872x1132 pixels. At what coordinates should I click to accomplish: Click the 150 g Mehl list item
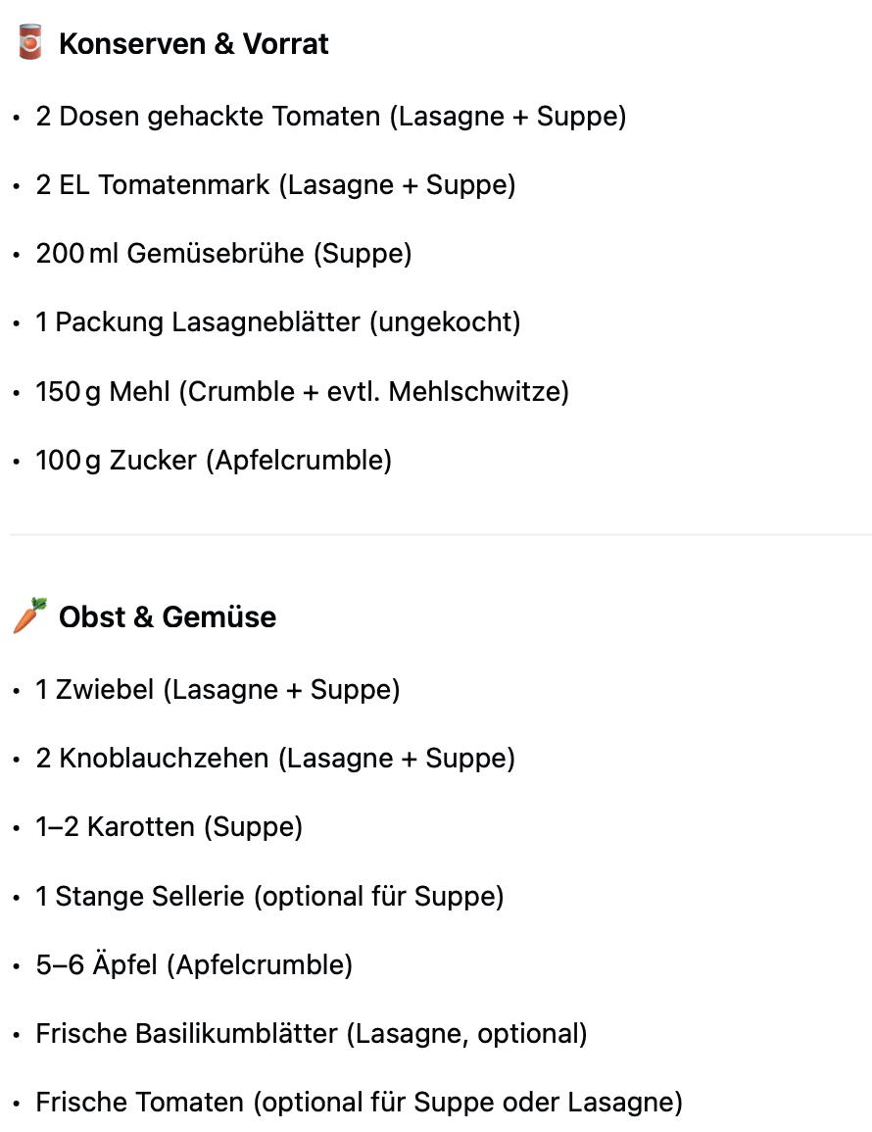coord(303,391)
